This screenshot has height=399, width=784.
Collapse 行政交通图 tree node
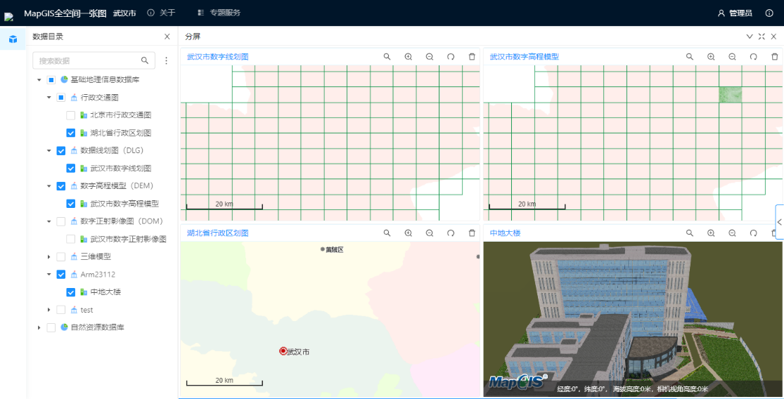pyautogui.click(x=49, y=98)
